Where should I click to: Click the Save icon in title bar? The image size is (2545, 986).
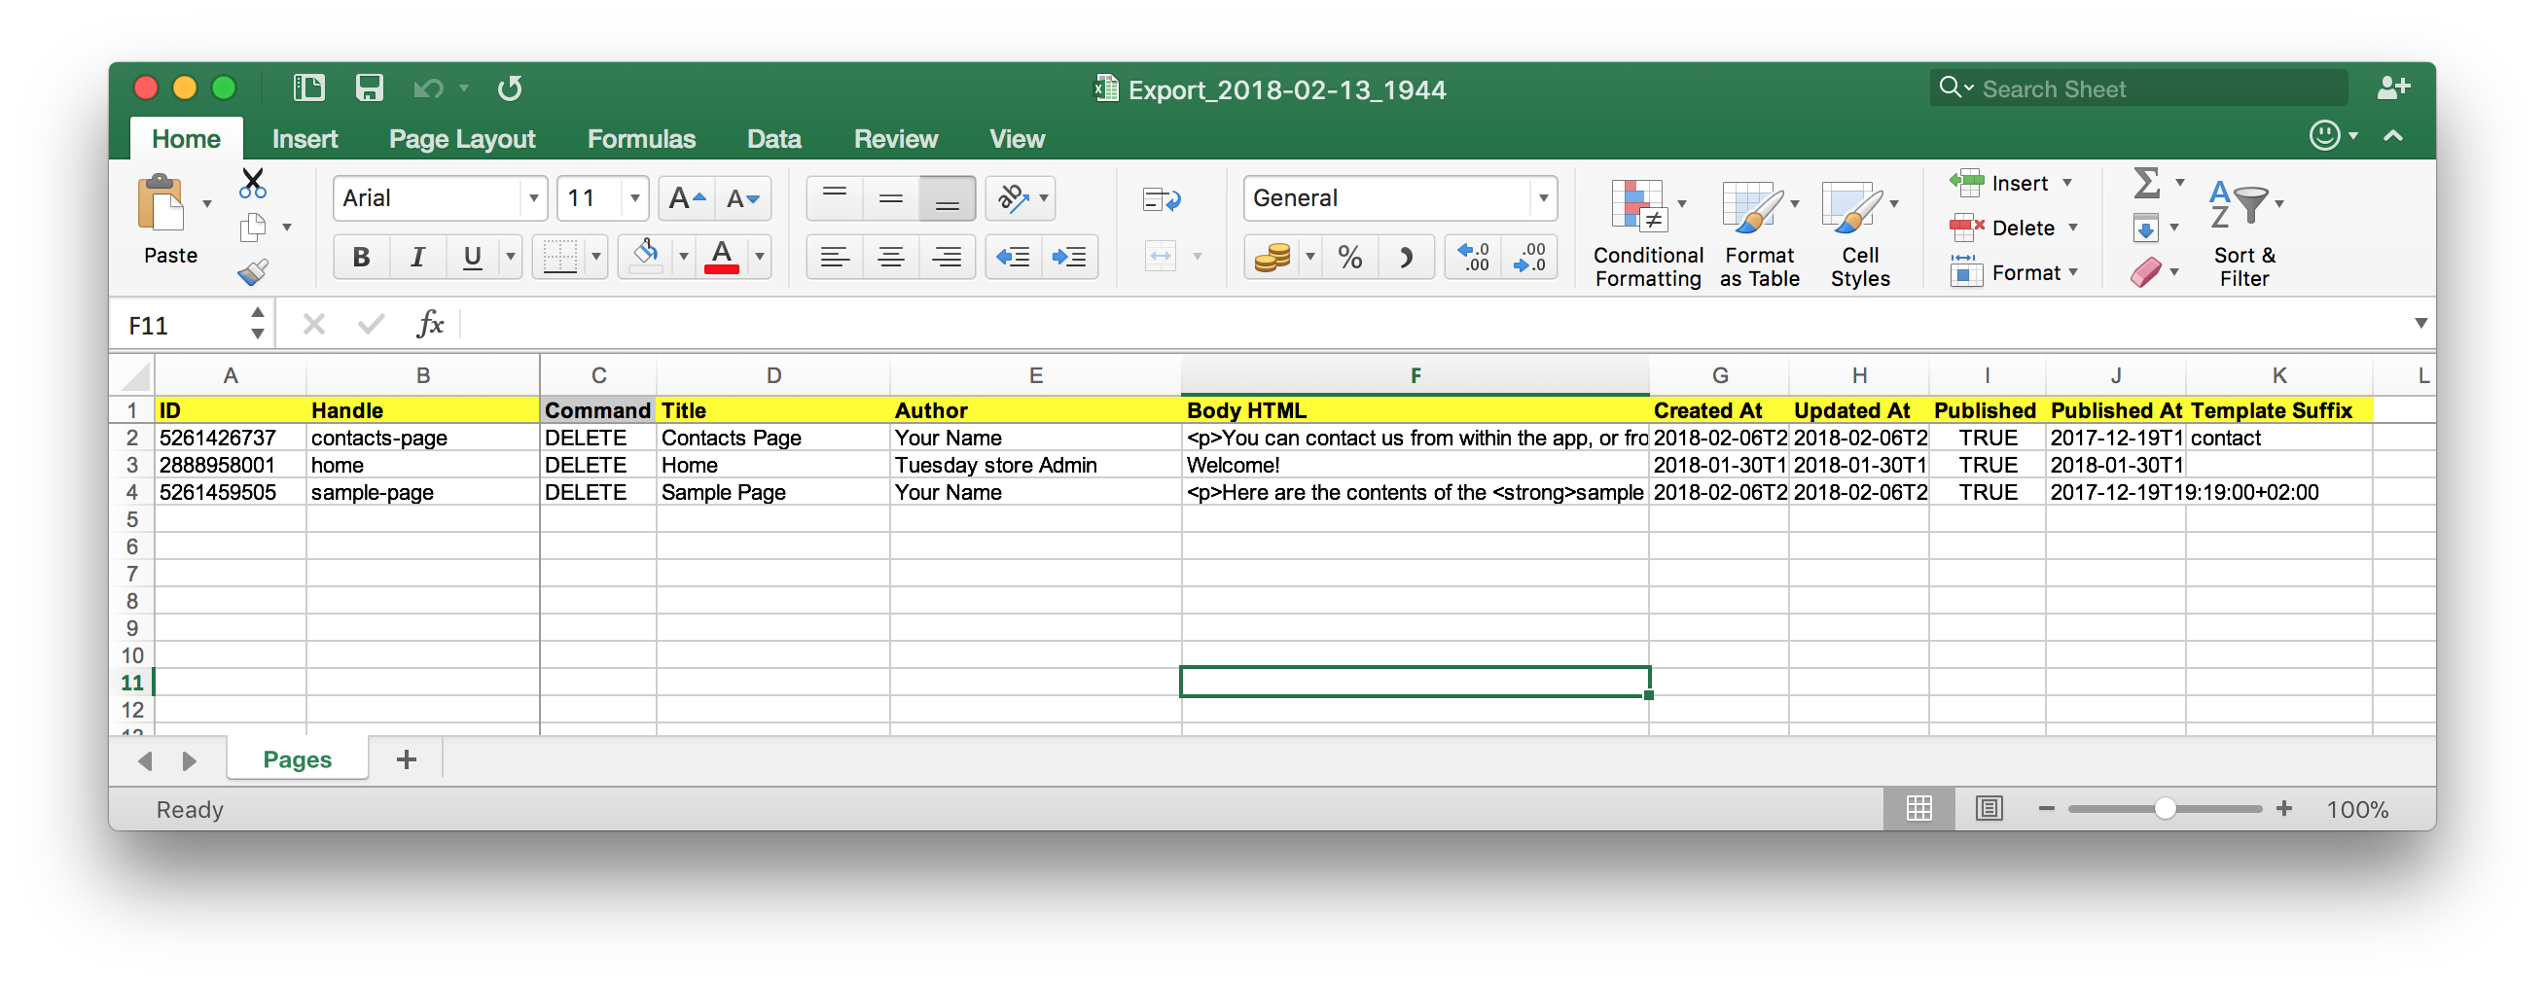[x=369, y=88]
